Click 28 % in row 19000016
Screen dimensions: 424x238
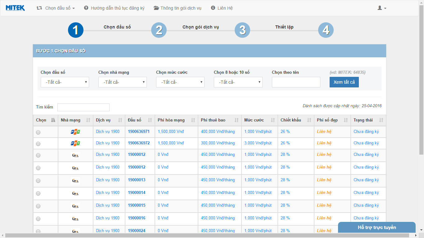(285, 218)
